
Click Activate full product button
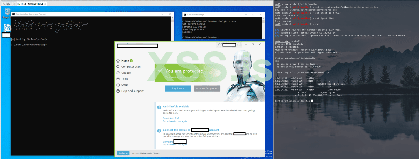pos(207,88)
